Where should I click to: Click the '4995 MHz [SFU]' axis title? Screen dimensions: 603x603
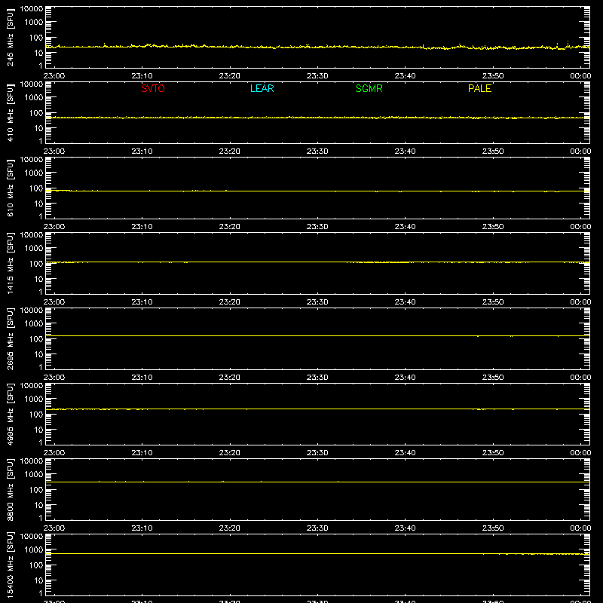click(x=11, y=414)
